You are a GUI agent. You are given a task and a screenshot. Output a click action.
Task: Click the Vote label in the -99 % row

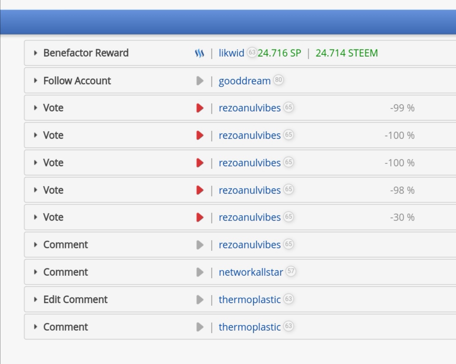53,108
